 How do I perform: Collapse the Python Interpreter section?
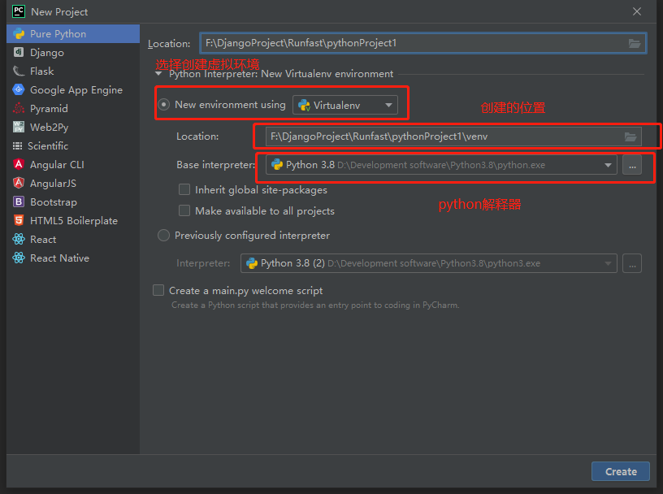pos(158,74)
